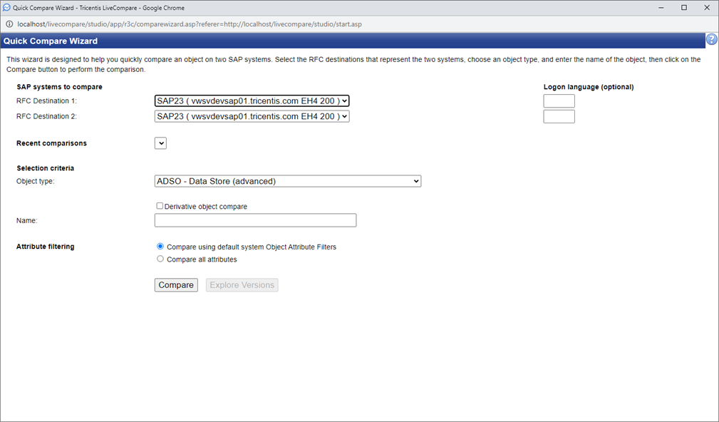The width and height of the screenshot is (719, 422).
Task: Expand the Recent comparisons dropdown
Action: tap(160, 143)
